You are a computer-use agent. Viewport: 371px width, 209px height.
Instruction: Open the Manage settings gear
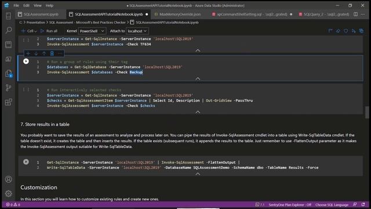[x=9, y=193]
